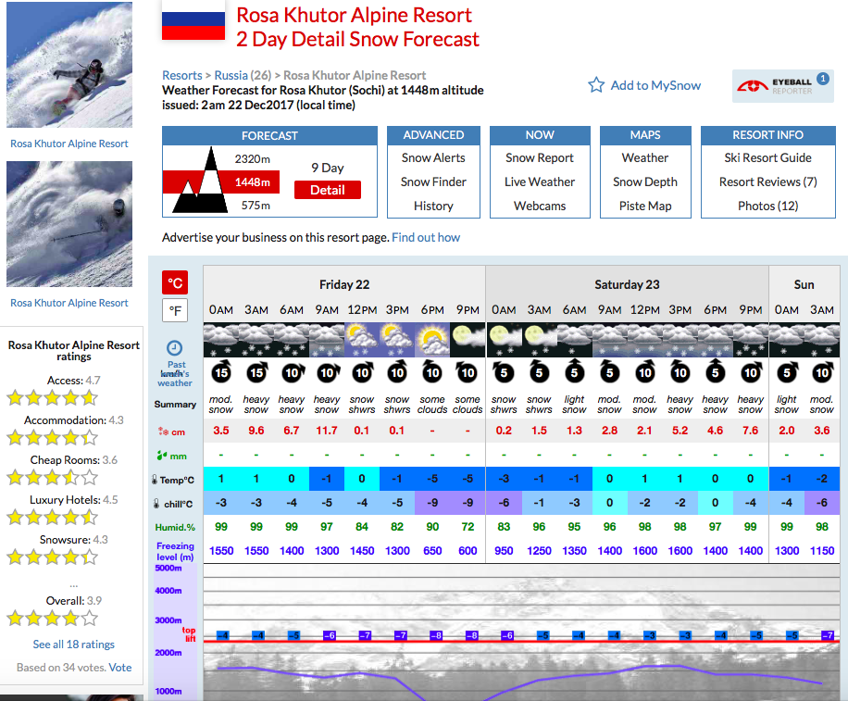The width and height of the screenshot is (848, 701).
Task: Select the 2320m elevation forecast
Action: [x=253, y=159]
